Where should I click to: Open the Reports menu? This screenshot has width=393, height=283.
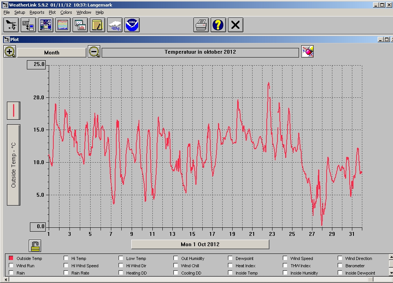point(37,12)
